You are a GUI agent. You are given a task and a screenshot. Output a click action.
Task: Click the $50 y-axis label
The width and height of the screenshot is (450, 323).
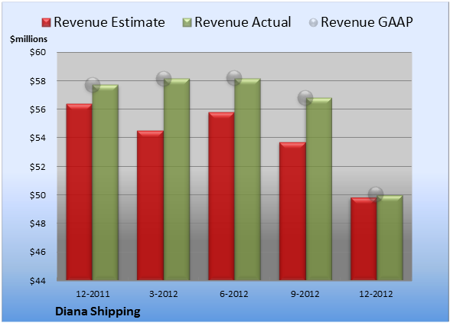37,195
